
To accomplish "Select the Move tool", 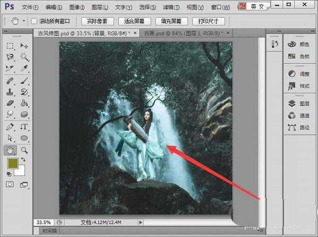I will [24, 46].
